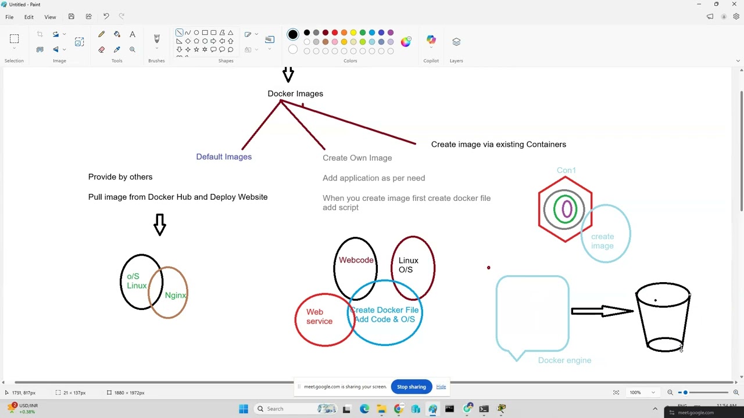Viewport: 744px width, 418px height.
Task: Click the Edit colors wheel
Action: point(406,41)
